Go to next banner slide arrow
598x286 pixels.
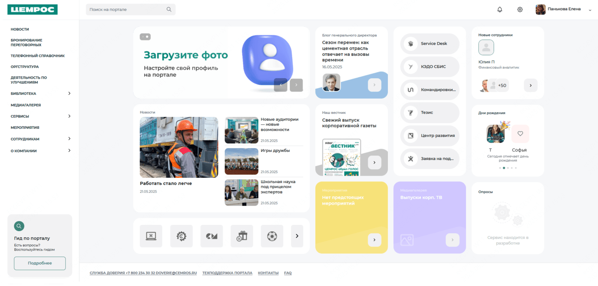296,85
